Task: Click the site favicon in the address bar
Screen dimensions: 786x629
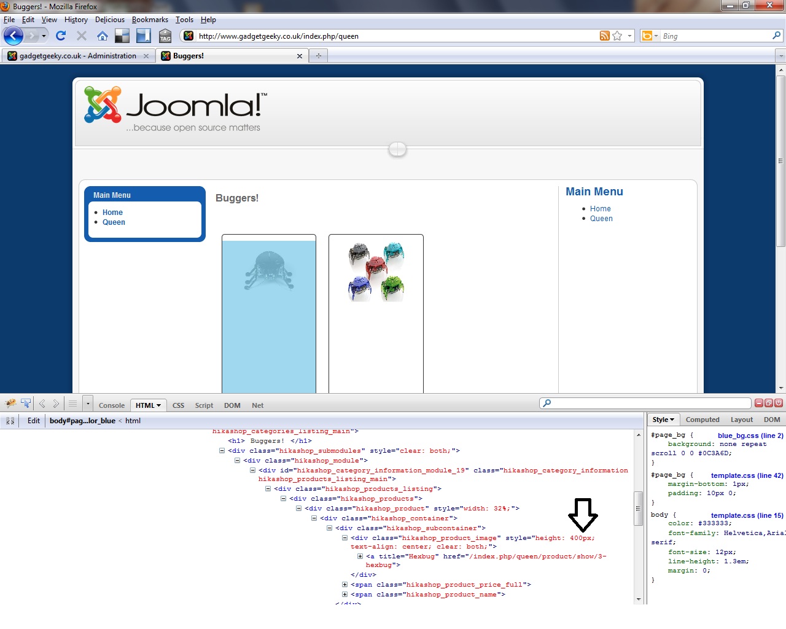Action: coord(189,36)
